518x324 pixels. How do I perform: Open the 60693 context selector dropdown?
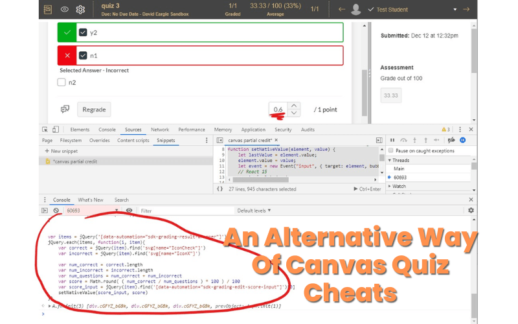coord(92,211)
